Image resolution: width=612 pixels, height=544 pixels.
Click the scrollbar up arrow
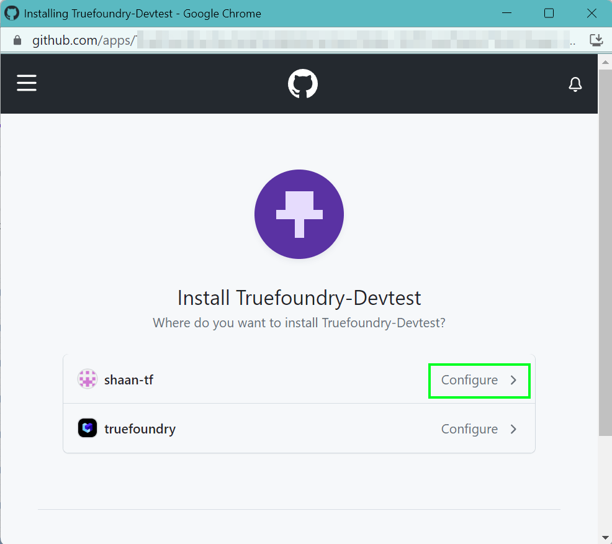point(605,63)
